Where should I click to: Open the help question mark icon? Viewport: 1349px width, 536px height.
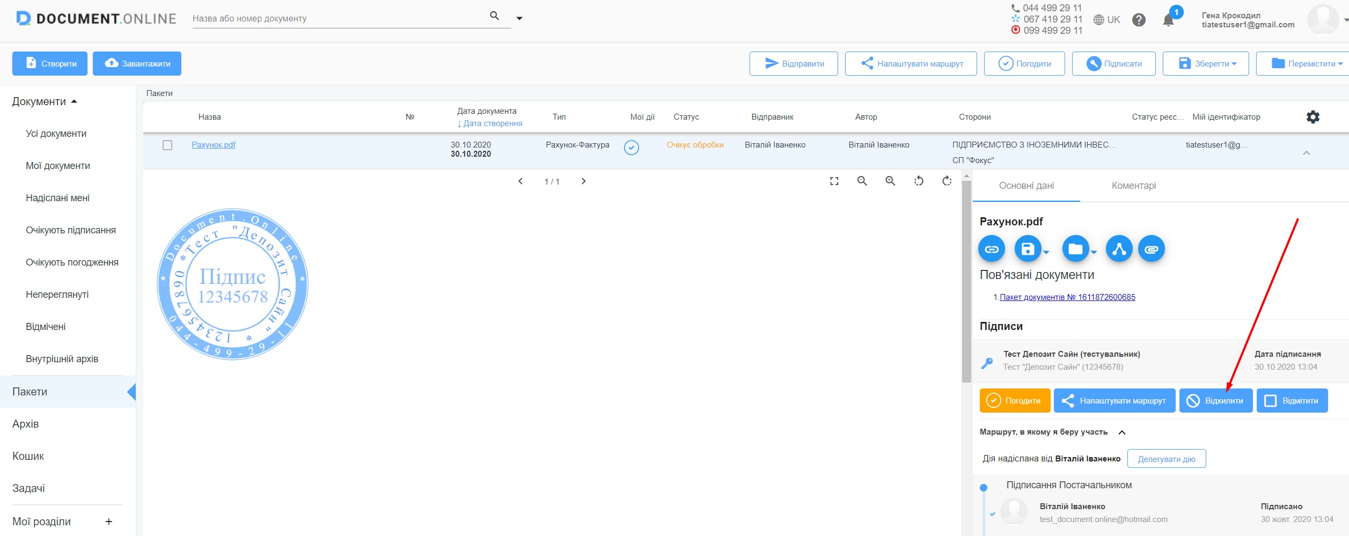tap(1139, 20)
